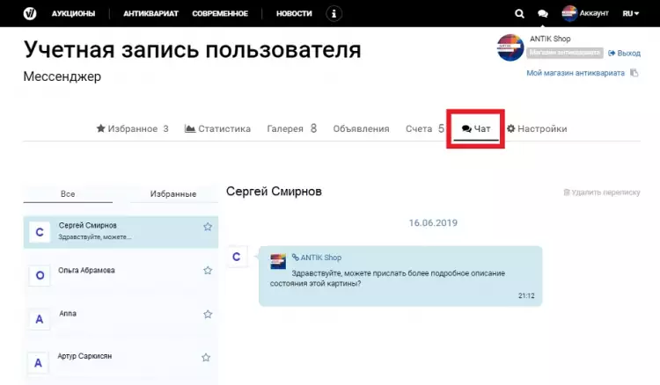The width and height of the screenshot is (660, 385).
Task: Open the Объявления tab
Action: [x=361, y=128]
